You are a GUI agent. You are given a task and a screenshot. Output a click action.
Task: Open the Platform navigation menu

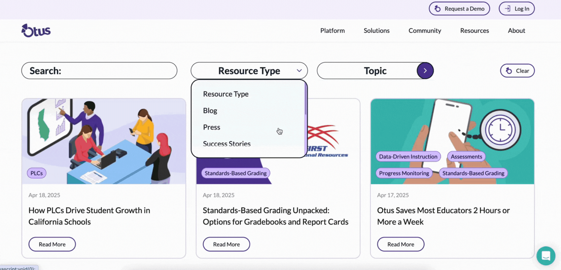(332, 31)
